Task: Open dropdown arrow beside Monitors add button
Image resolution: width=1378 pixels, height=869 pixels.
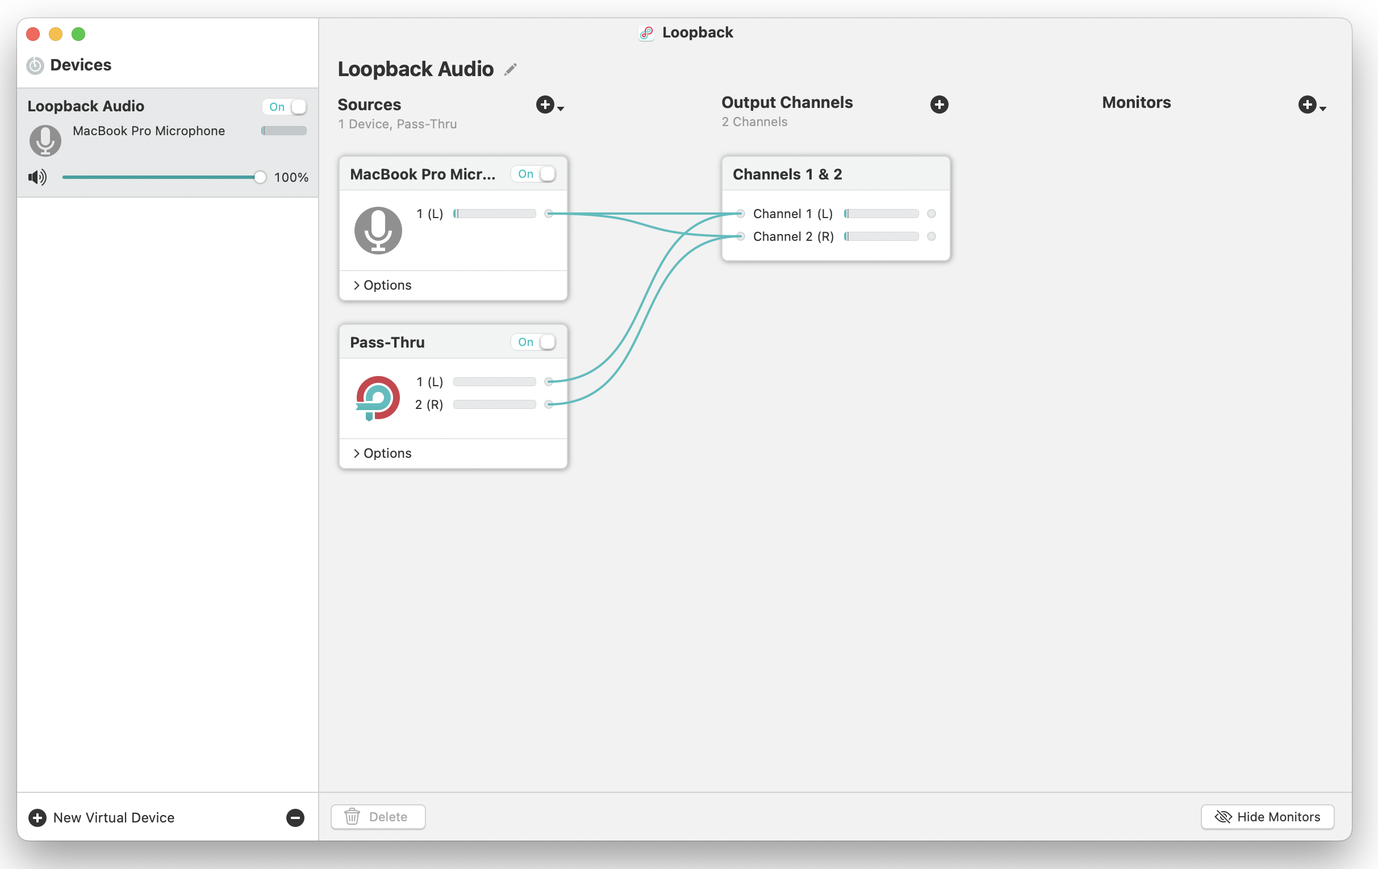Action: click(x=1322, y=108)
